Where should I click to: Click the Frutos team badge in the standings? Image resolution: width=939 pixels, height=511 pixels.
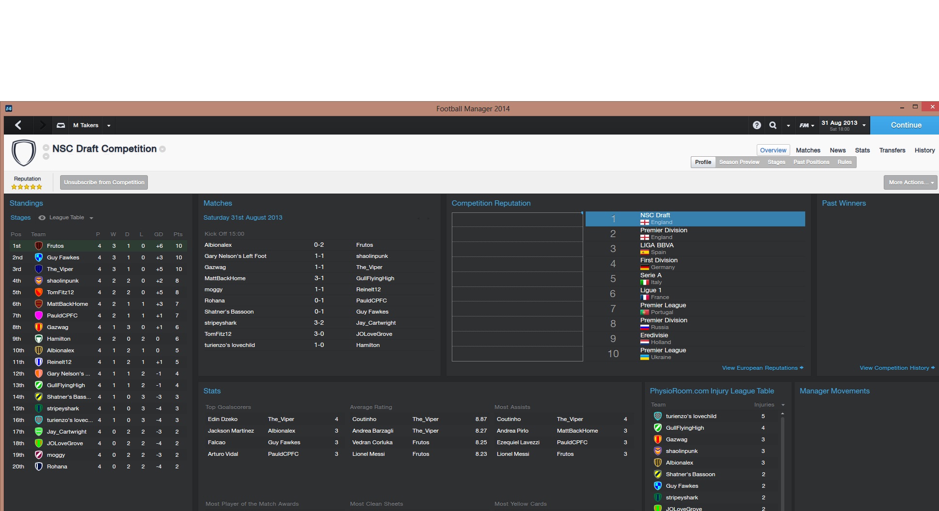click(39, 246)
